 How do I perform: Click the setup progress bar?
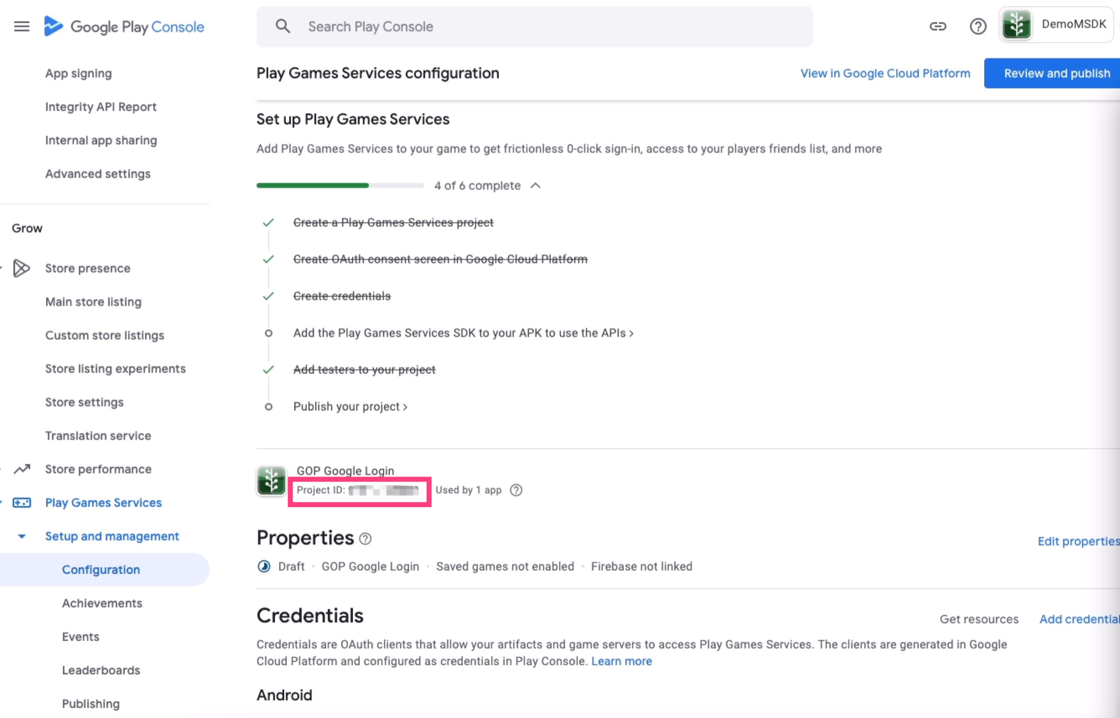point(340,186)
